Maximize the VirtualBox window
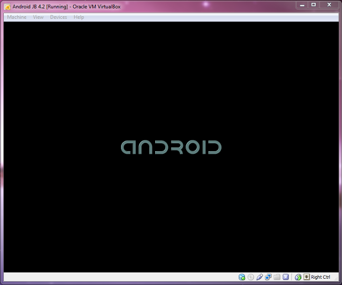This screenshot has width=342, height=285. pyautogui.click(x=314, y=5)
